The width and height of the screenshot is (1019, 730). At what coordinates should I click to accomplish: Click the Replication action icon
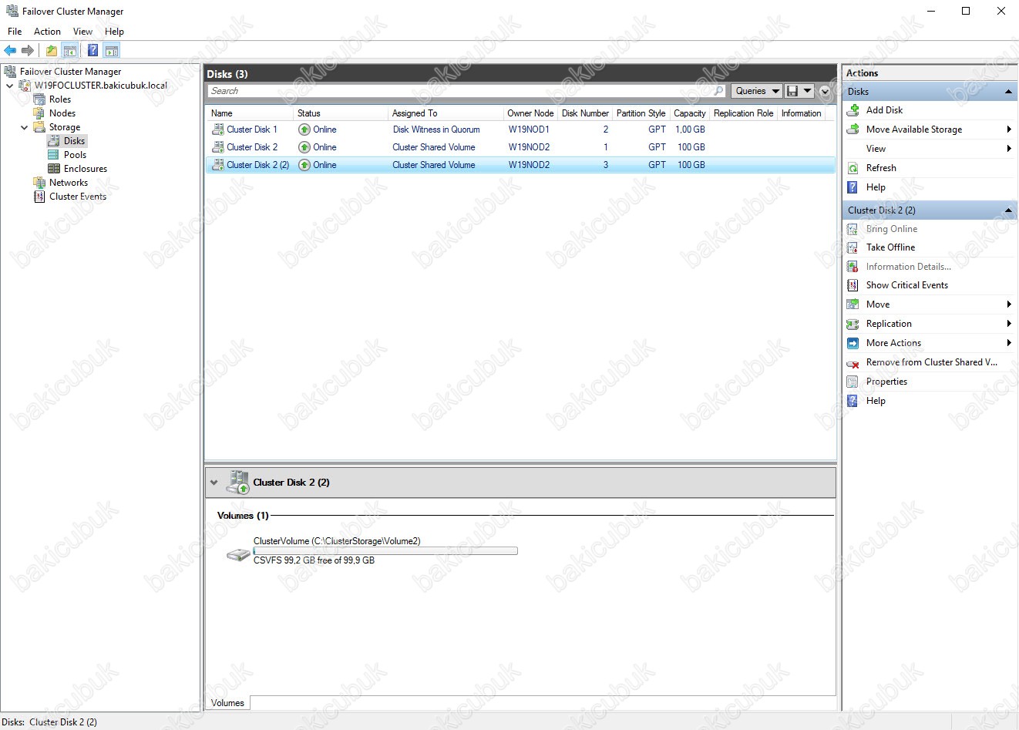point(853,324)
